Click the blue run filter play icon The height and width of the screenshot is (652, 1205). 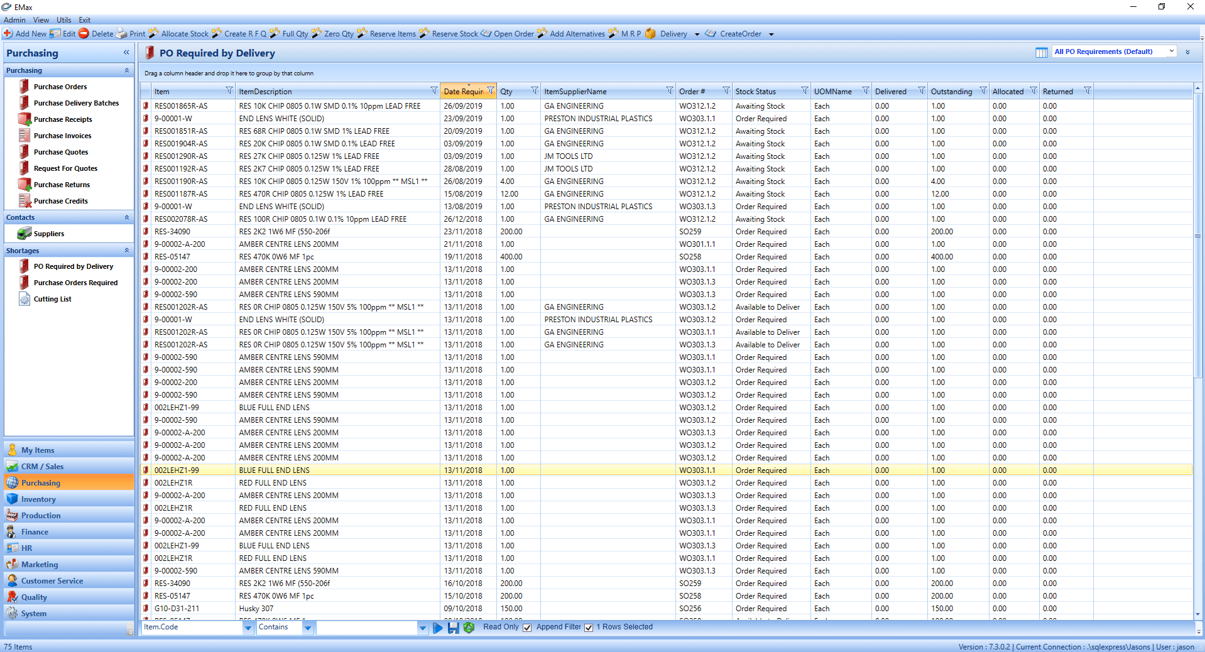point(437,628)
